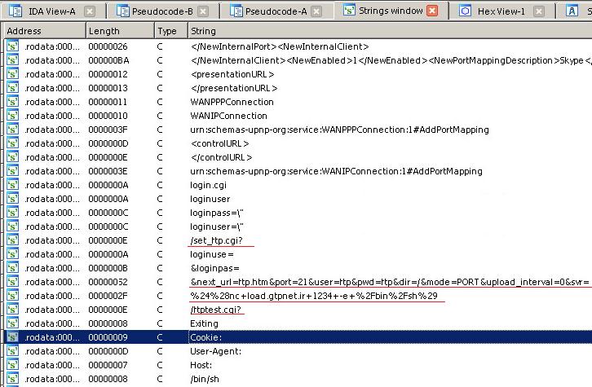Image resolution: width=592 pixels, height=387 pixels.
Task: Close the Strings window tab
Action: (432, 11)
